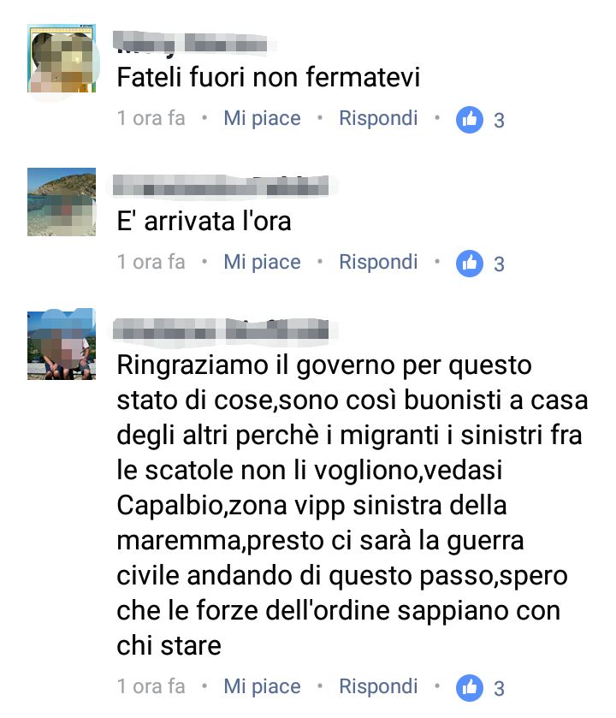The height and width of the screenshot is (718, 616).
Task: Click thumbs-up icon under 'Fateli fuori non fermatevi'
Action: (469, 120)
